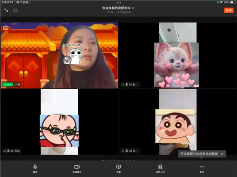Mute the microphone via the 静音 button
Screen dimensions: 237x177
(x=35, y=169)
